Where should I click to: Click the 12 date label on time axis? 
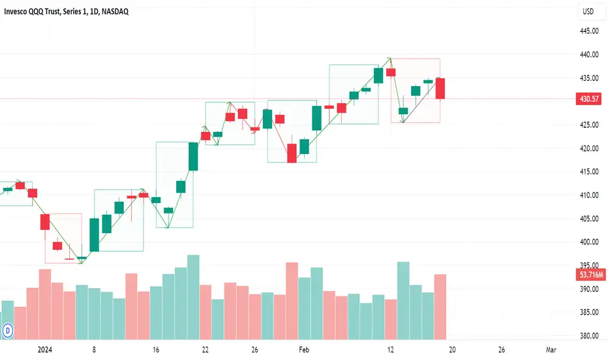391,350
